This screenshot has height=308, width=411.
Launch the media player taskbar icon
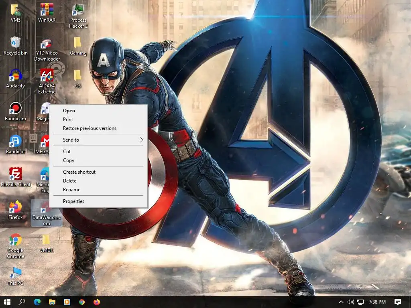pos(67,302)
